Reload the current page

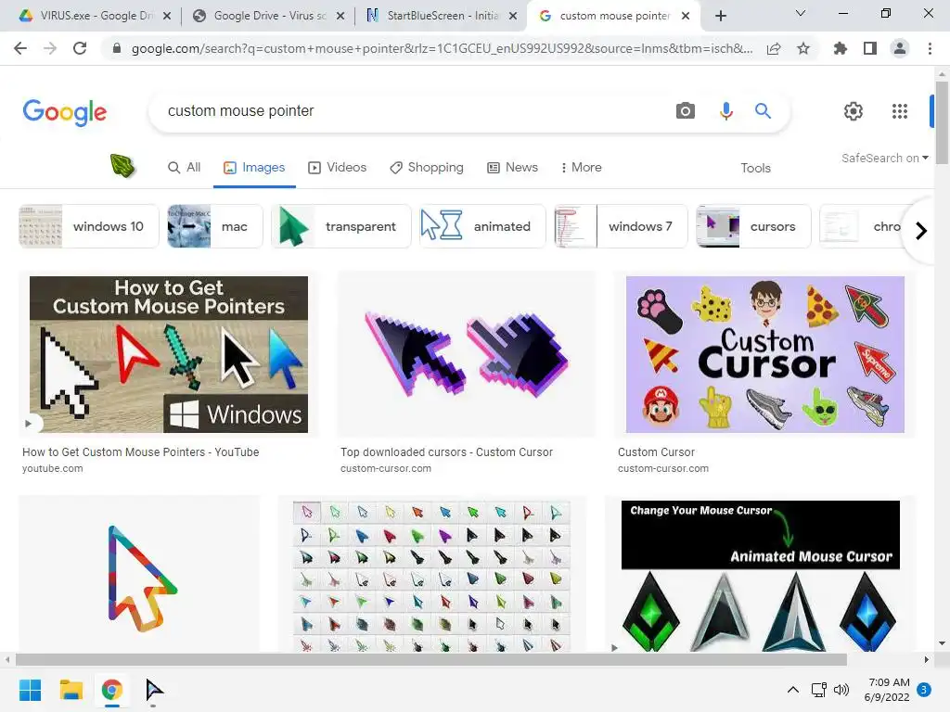click(x=80, y=48)
